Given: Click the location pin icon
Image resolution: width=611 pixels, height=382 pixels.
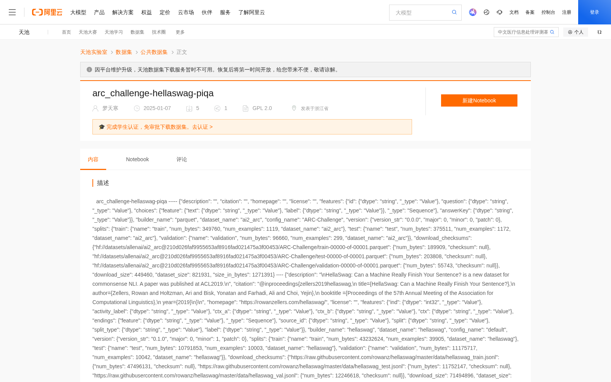Looking at the screenshot, I should click(294, 108).
